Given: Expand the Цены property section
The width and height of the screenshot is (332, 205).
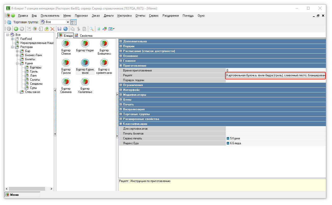Looking at the screenshot, I should 121,100.
